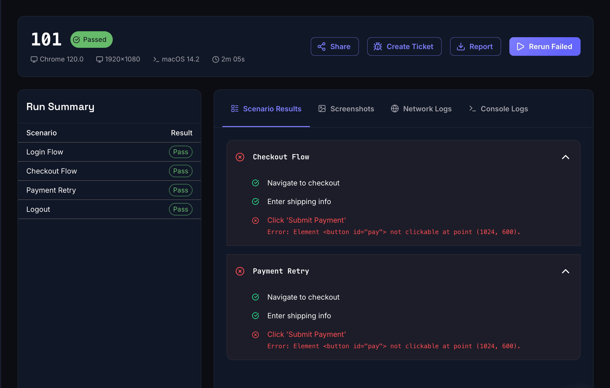The image size is (610, 388).
Task: Click the play icon on Rerun Failed
Action: coord(520,46)
